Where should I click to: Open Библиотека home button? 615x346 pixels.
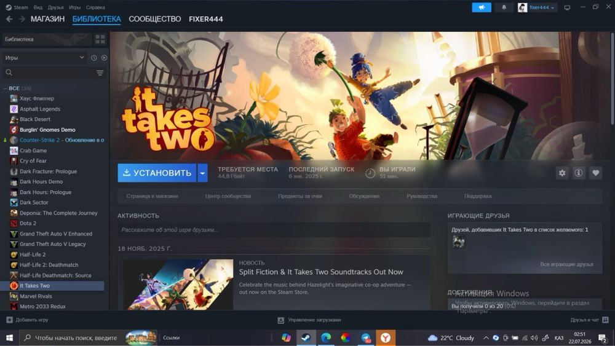(x=47, y=39)
